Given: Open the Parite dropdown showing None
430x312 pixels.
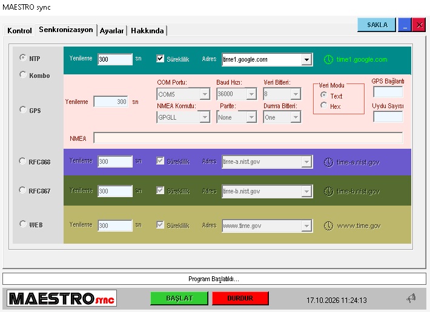Looking at the screenshot, I should click(251, 117).
